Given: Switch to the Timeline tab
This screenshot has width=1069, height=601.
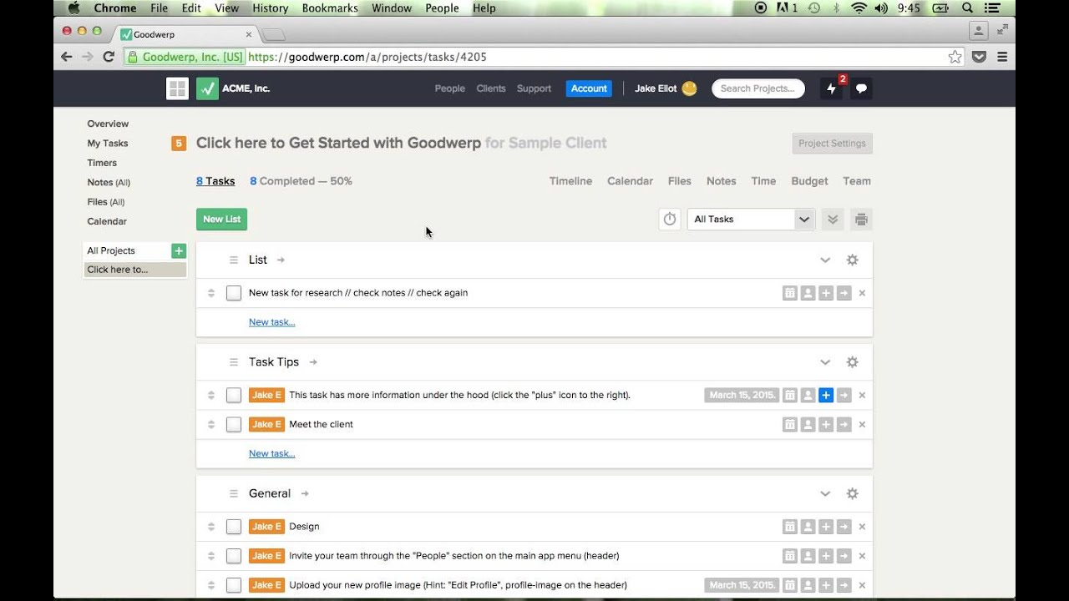Looking at the screenshot, I should click(570, 181).
